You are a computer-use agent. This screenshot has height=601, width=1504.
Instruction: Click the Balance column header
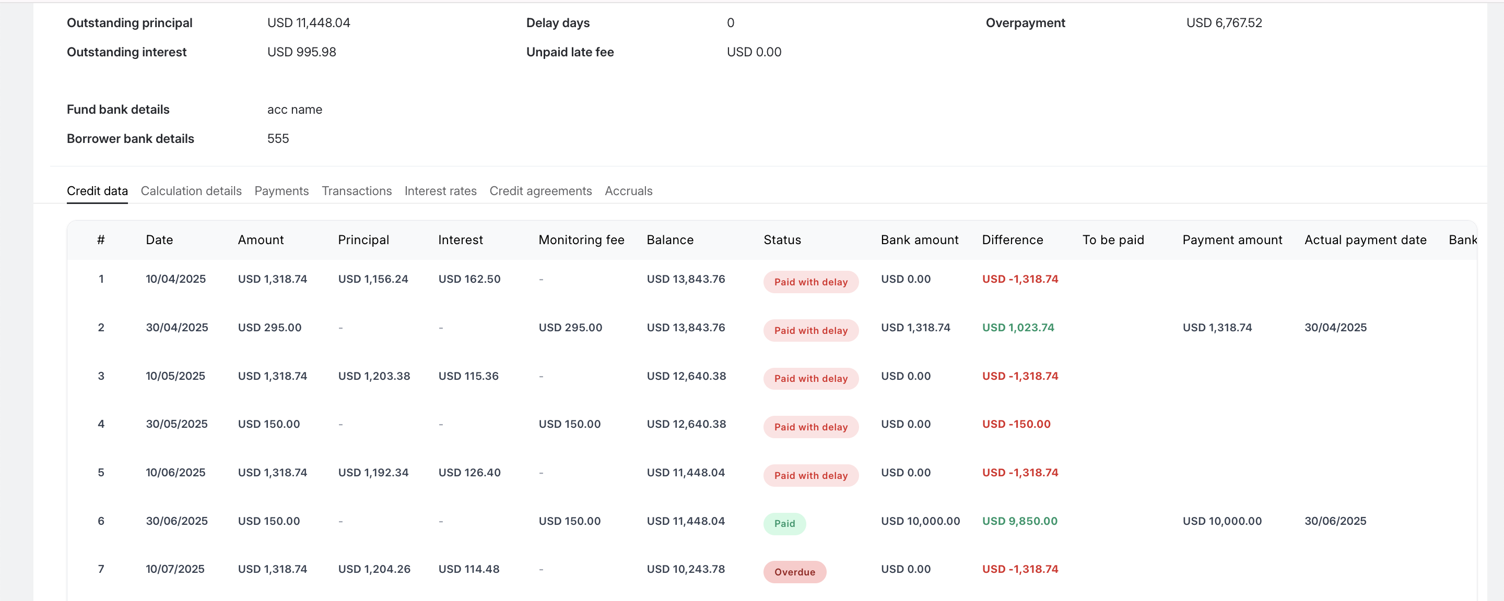click(x=669, y=240)
